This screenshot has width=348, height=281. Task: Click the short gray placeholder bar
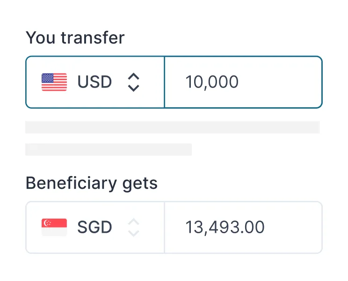coord(109,149)
